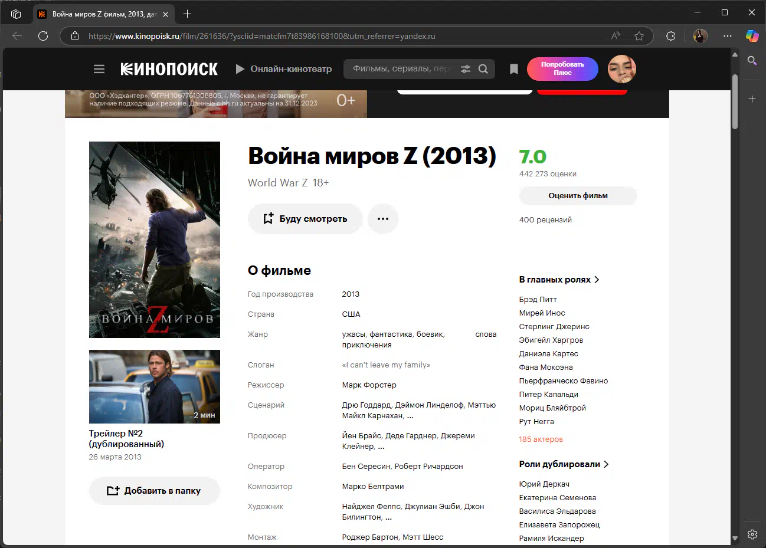This screenshot has width=766, height=548.
Task: Click scrollbar down arrow
Action: click(735, 539)
